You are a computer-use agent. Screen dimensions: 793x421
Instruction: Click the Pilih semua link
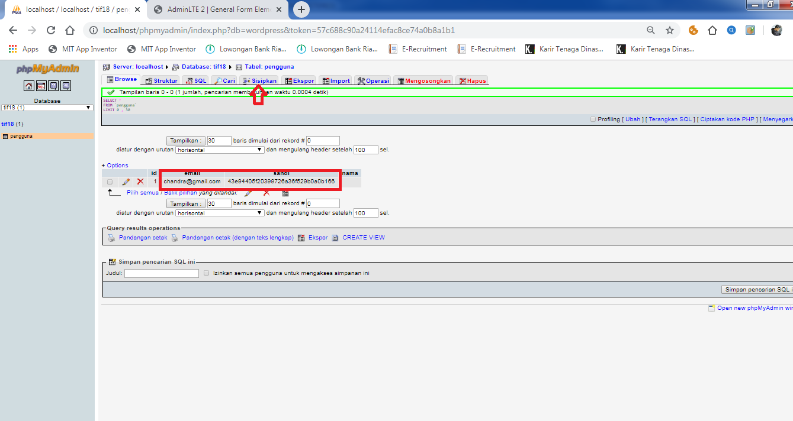[x=142, y=192]
